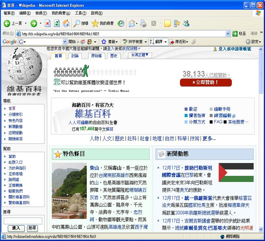The image size is (265, 241).
Task: Click the red 立即贊助 donate button
Action: tap(206, 82)
